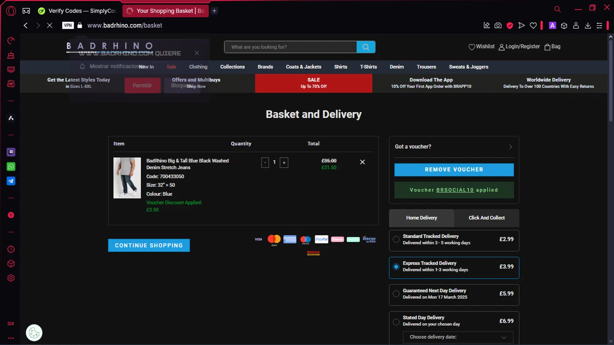Open the purple A extension icon
Viewport: 614px width, 345px height.
pyautogui.click(x=552, y=25)
